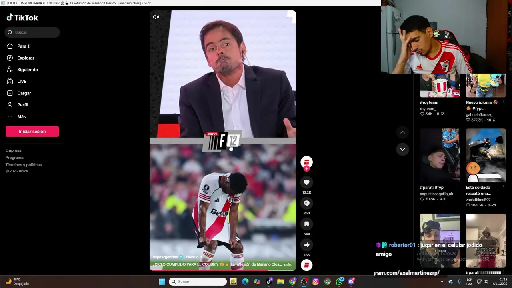Open volume control in system tray
The height and width of the screenshot is (288, 512).
point(486,282)
